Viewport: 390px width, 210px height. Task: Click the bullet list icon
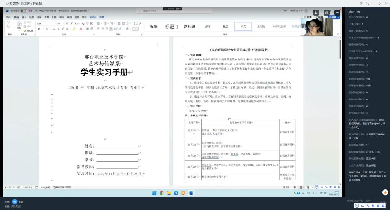tap(98, 24)
